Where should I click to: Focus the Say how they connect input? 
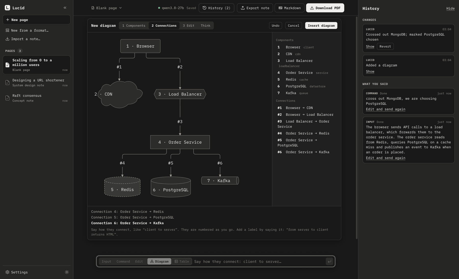point(259,261)
